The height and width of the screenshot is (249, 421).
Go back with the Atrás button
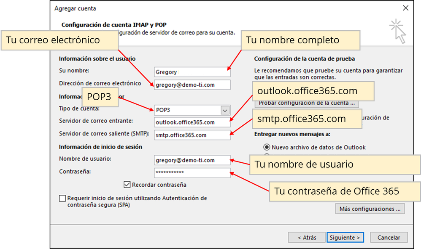[x=307, y=238]
